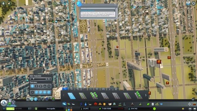Select the fourth elevation mode button
Screen dimensions: 197x111
click(45, 86)
